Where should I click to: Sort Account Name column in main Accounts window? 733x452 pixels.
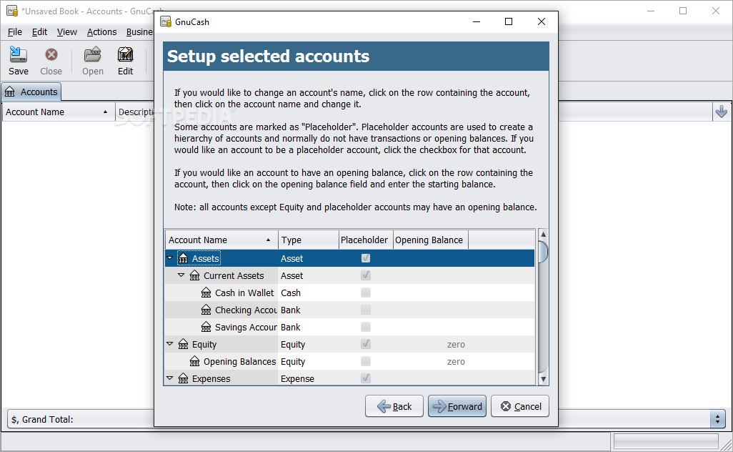(58, 112)
